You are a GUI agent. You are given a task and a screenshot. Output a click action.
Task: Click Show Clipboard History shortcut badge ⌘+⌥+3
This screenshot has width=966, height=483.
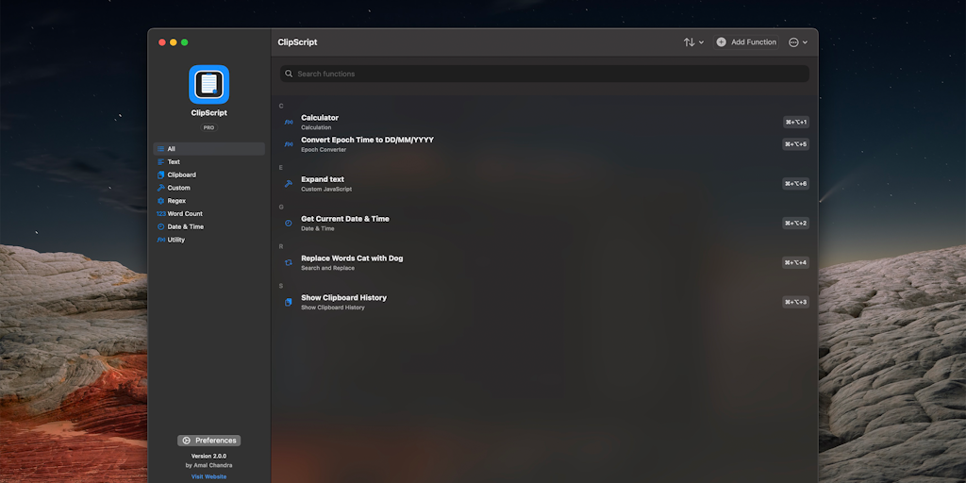click(796, 302)
